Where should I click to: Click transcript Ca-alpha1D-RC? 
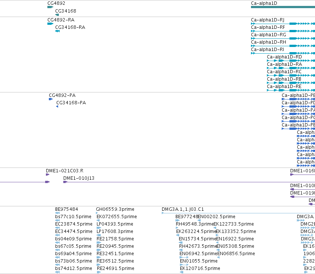pyautogui.click(x=284, y=72)
